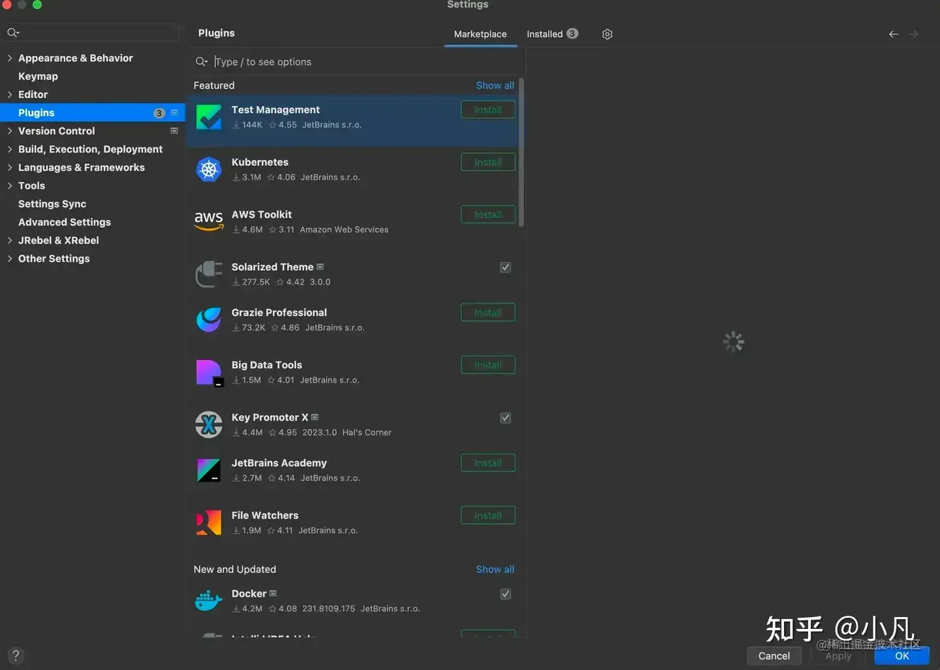Viewport: 940px width, 670px height.
Task: Click project-level icon beside Version Control
Action: click(x=174, y=131)
